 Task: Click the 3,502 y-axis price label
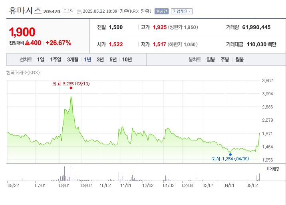[268, 81]
